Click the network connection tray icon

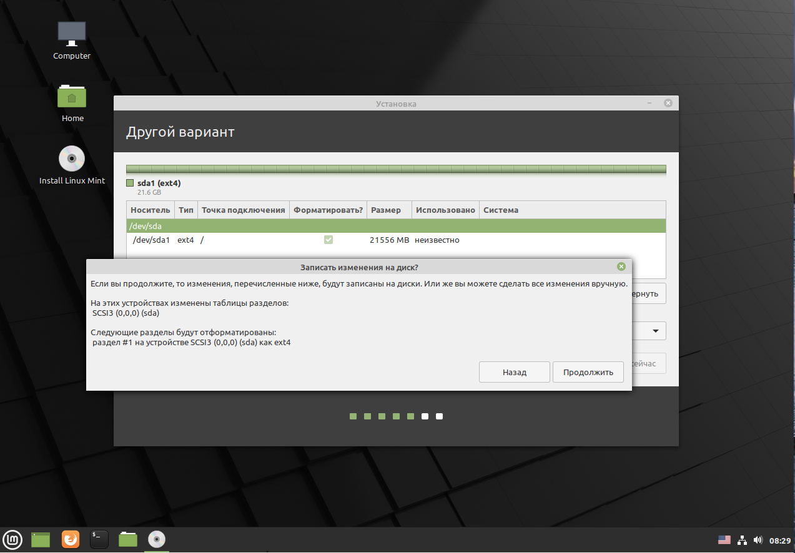[x=742, y=540]
